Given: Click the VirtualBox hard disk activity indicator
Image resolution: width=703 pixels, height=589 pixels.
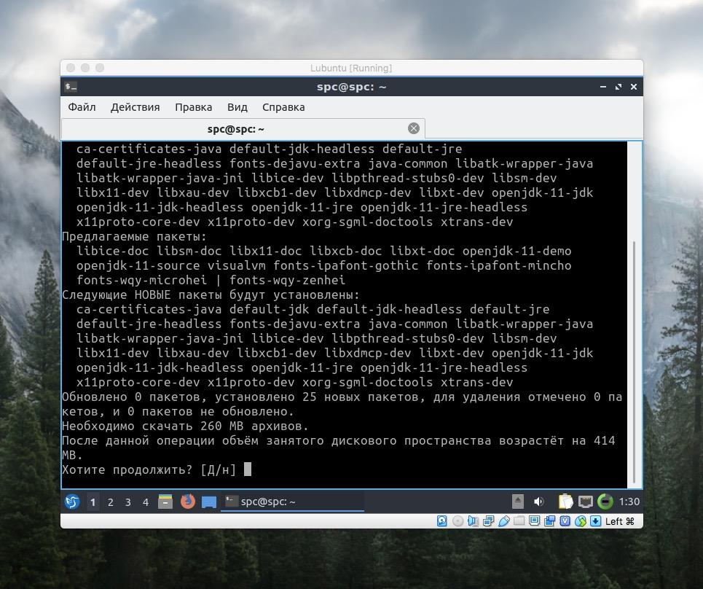Looking at the screenshot, I should [441, 521].
